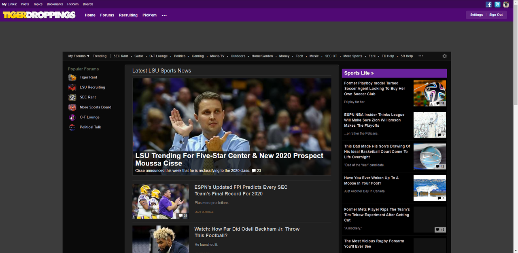
Task: Click the ESPN FPI article thumbnail image
Action: (161, 201)
